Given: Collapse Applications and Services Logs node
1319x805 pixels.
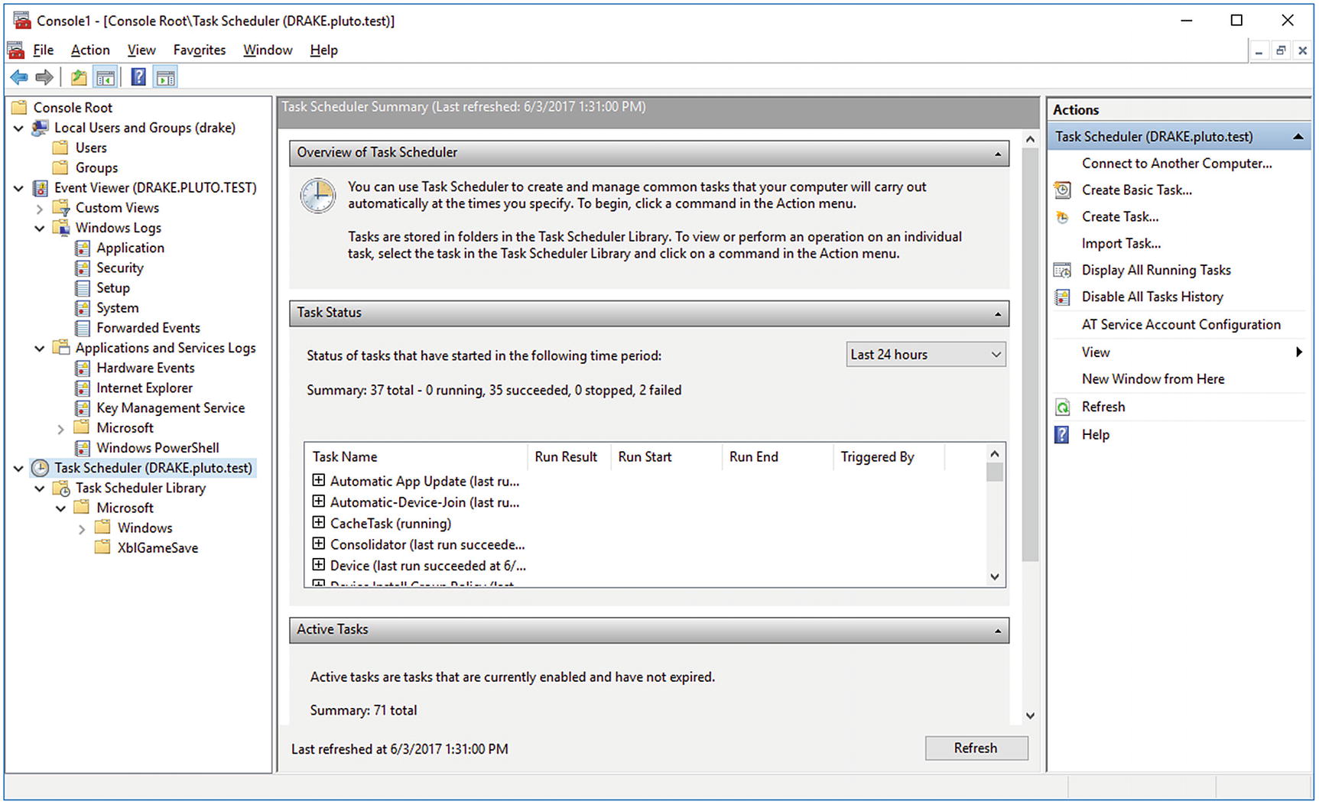Looking at the screenshot, I should pyautogui.click(x=40, y=348).
